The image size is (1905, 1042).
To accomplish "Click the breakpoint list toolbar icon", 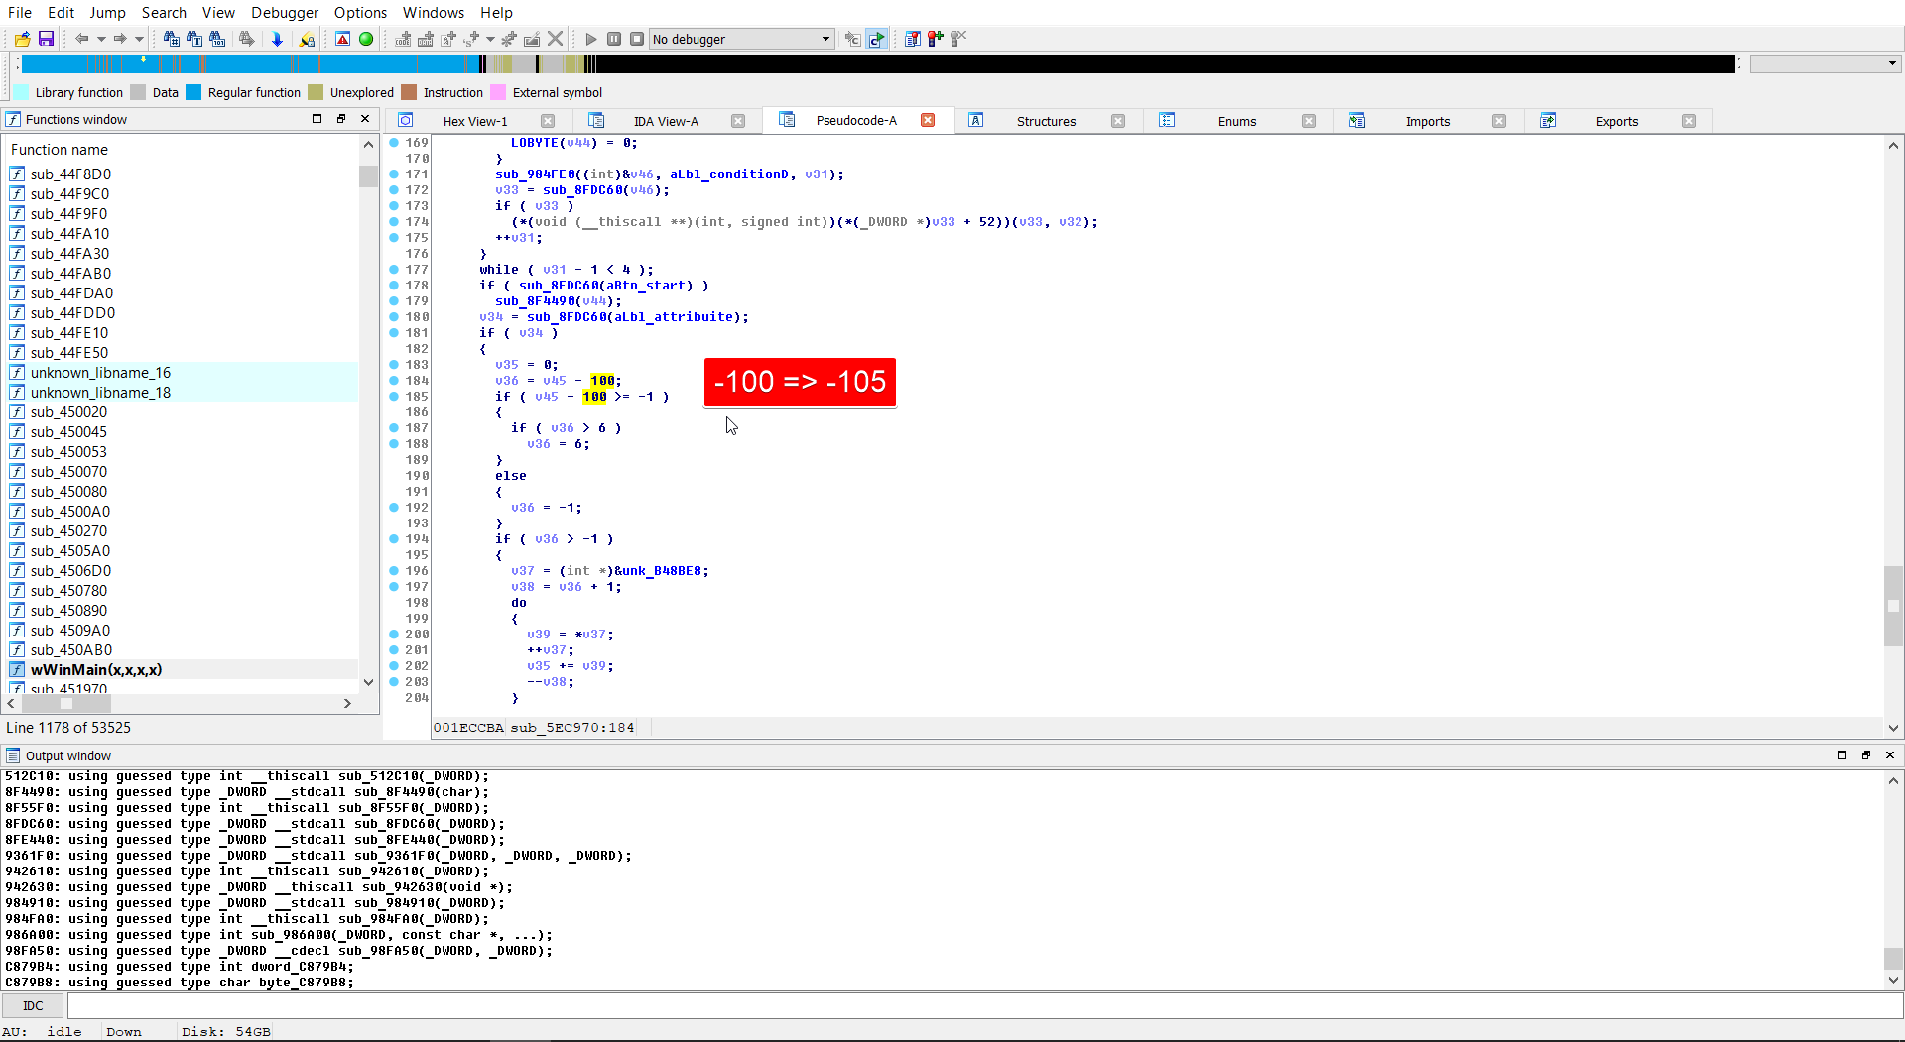I will tap(913, 39).
